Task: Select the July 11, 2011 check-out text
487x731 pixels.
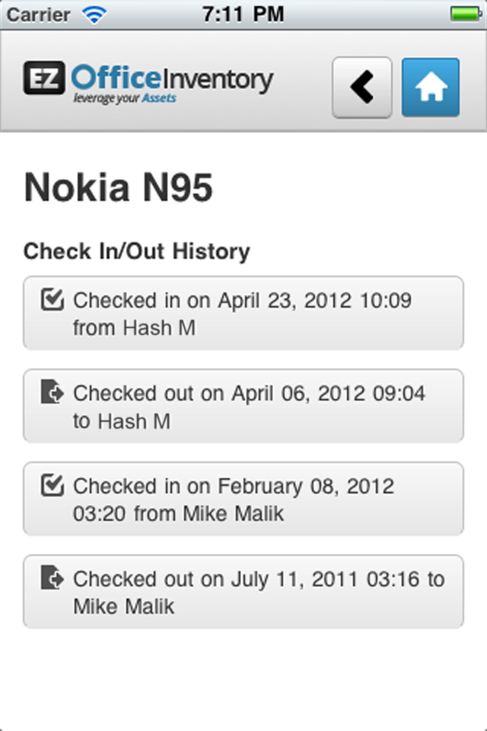Action: [259, 592]
